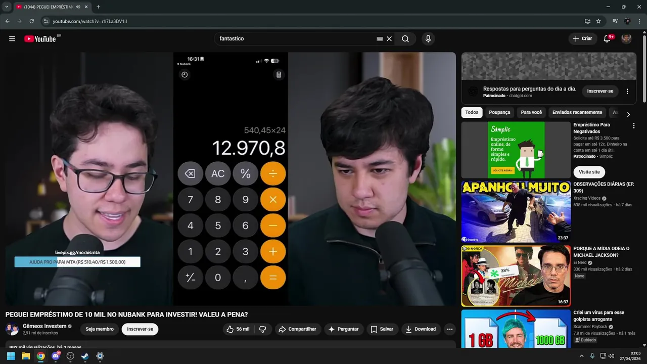The height and width of the screenshot is (364, 647).
Task: Click the video player to pause
Action: click(x=230, y=179)
